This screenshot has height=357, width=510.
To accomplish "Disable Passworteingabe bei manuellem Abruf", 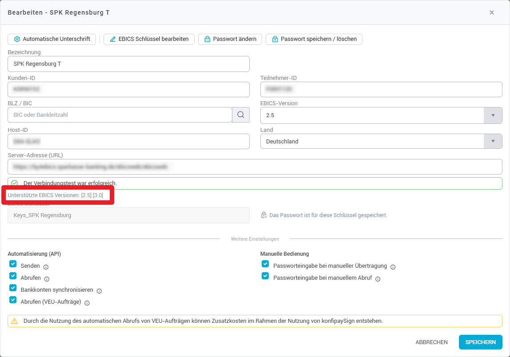I will (x=265, y=276).
